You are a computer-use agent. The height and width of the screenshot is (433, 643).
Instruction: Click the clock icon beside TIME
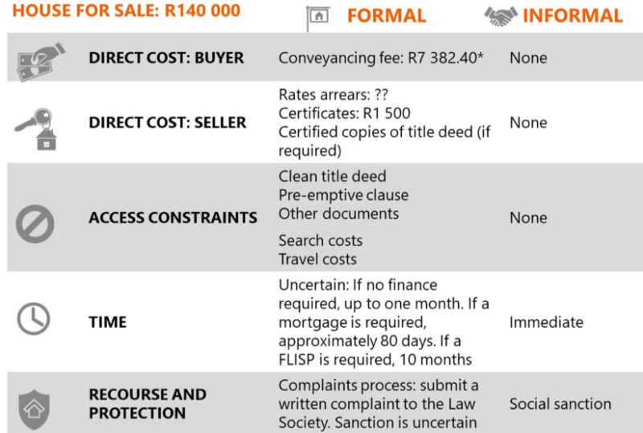click(x=34, y=319)
